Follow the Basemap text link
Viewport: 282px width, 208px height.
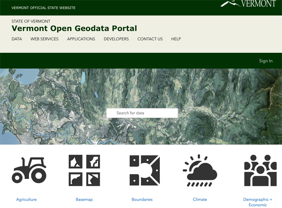(x=84, y=200)
